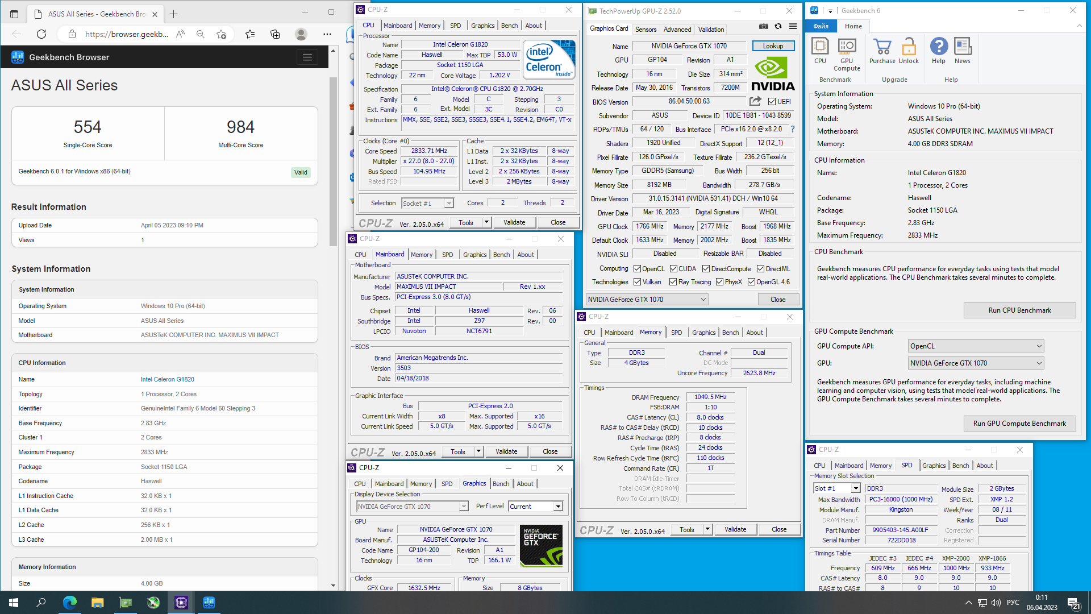
Task: Click the Read aloud icon in Edge address bar
Action: (x=180, y=34)
